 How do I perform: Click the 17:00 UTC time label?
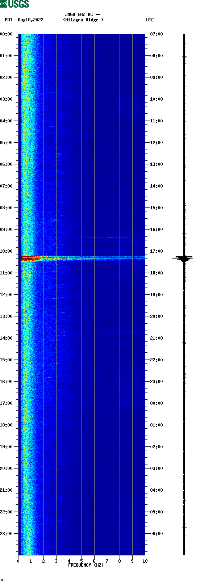(x=157, y=251)
